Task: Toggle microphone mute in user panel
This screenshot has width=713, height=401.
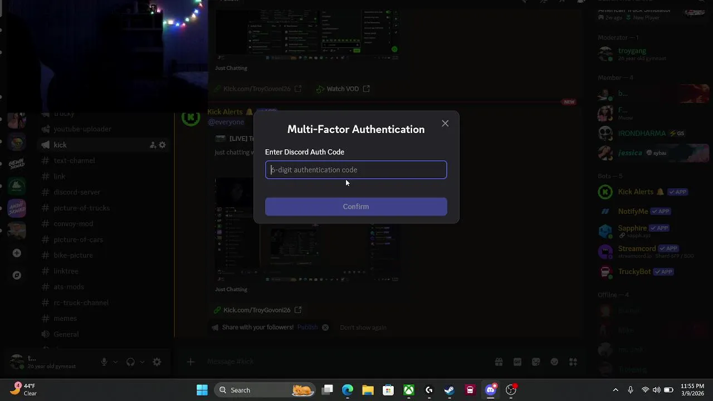Action: 104,362
